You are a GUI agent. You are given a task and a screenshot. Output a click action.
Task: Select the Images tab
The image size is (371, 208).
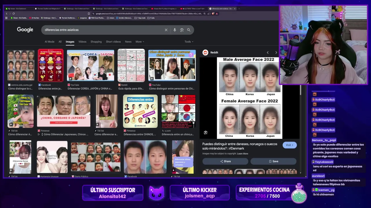pos(70,42)
